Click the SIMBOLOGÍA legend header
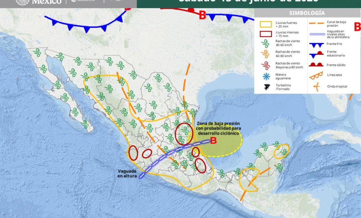 coord(307,13)
